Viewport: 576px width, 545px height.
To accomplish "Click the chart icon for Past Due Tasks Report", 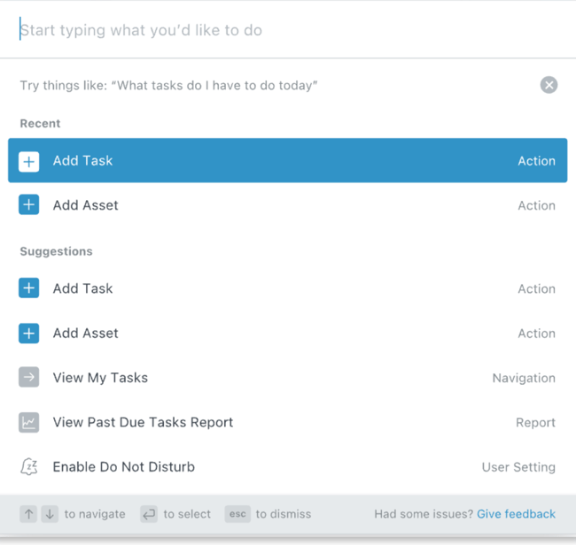I will pos(28,423).
